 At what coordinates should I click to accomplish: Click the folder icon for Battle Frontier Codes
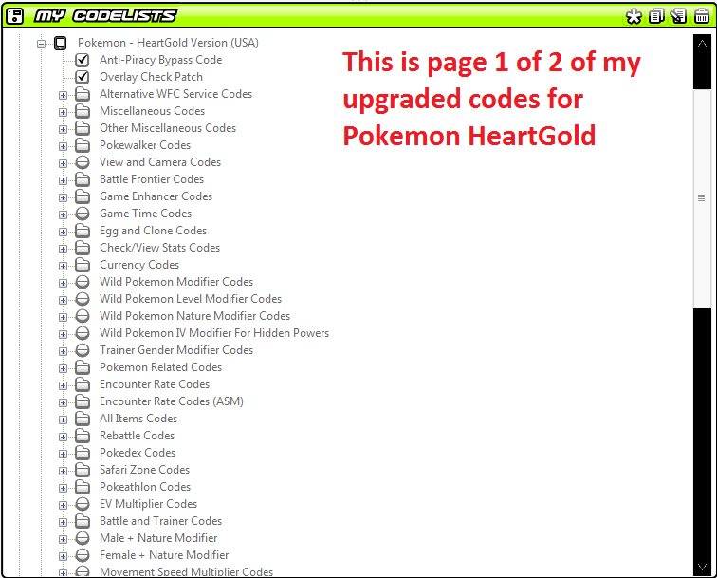[83, 179]
